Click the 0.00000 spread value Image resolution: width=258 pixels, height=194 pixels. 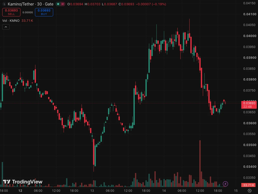click(28, 12)
